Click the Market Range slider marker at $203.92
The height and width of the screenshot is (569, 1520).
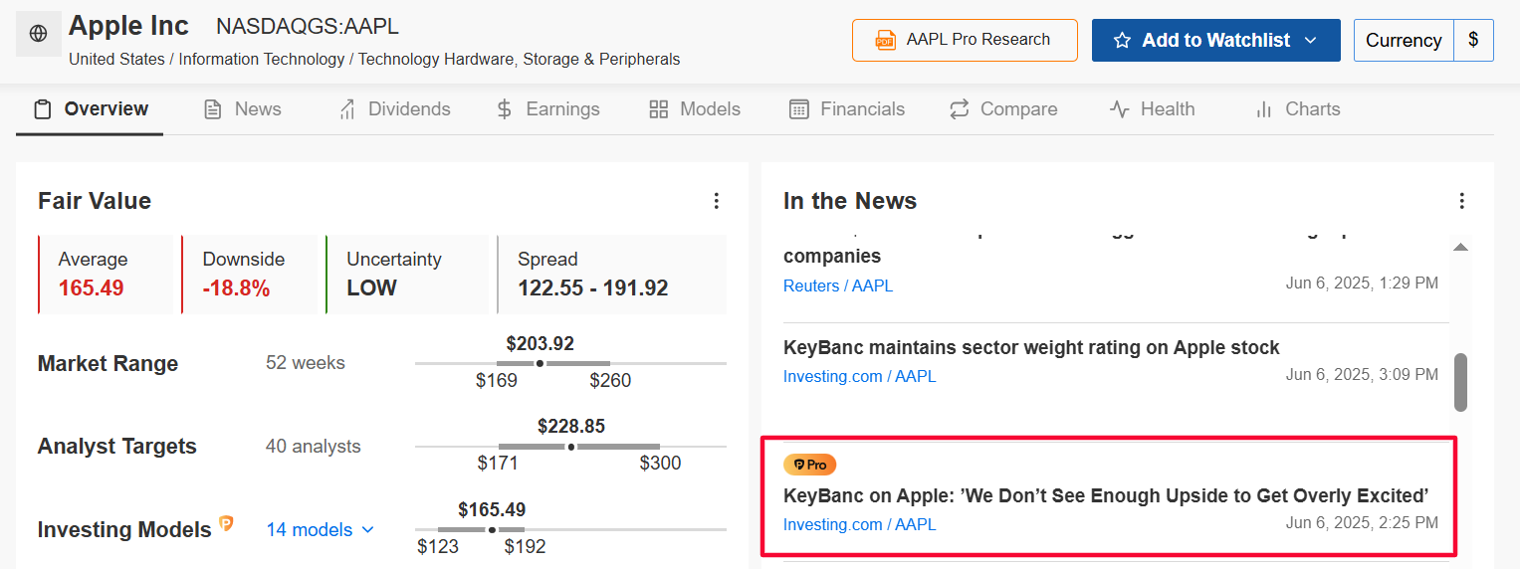540,364
